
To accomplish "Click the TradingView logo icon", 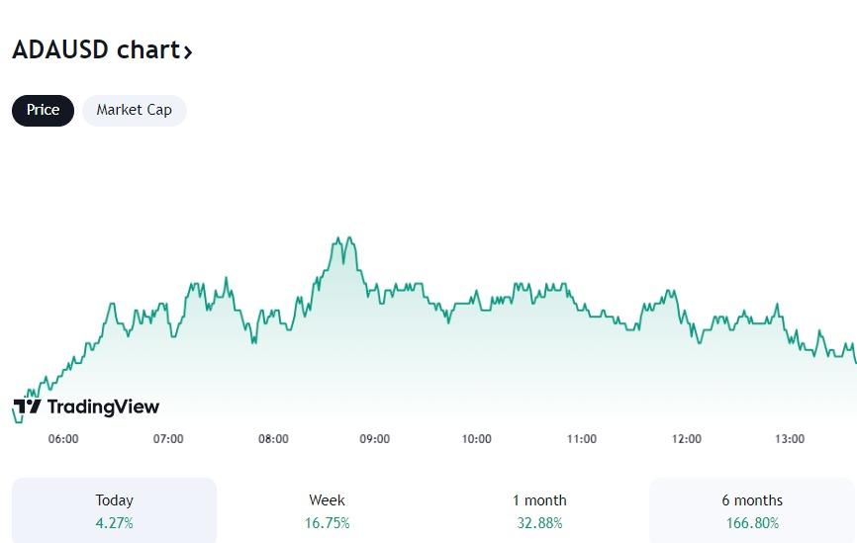I will click(x=27, y=407).
